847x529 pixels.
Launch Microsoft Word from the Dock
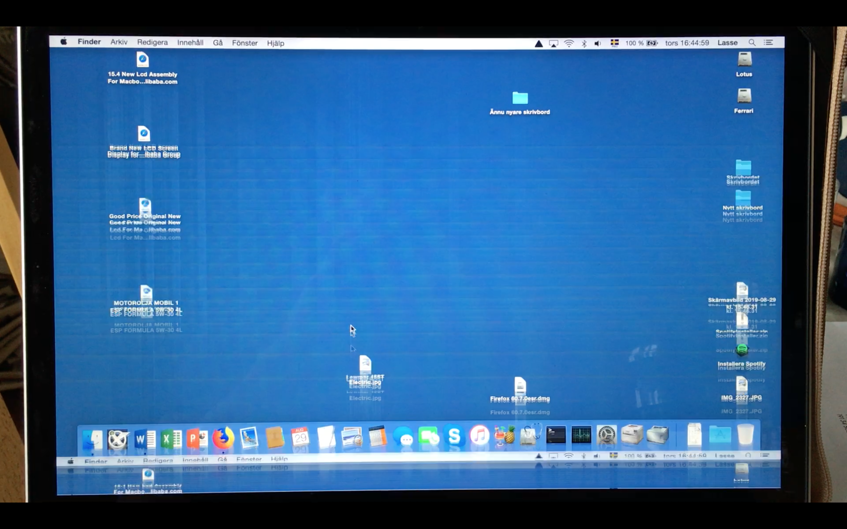(145, 439)
